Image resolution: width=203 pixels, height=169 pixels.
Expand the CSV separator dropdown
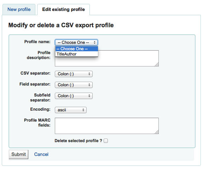click(74, 74)
